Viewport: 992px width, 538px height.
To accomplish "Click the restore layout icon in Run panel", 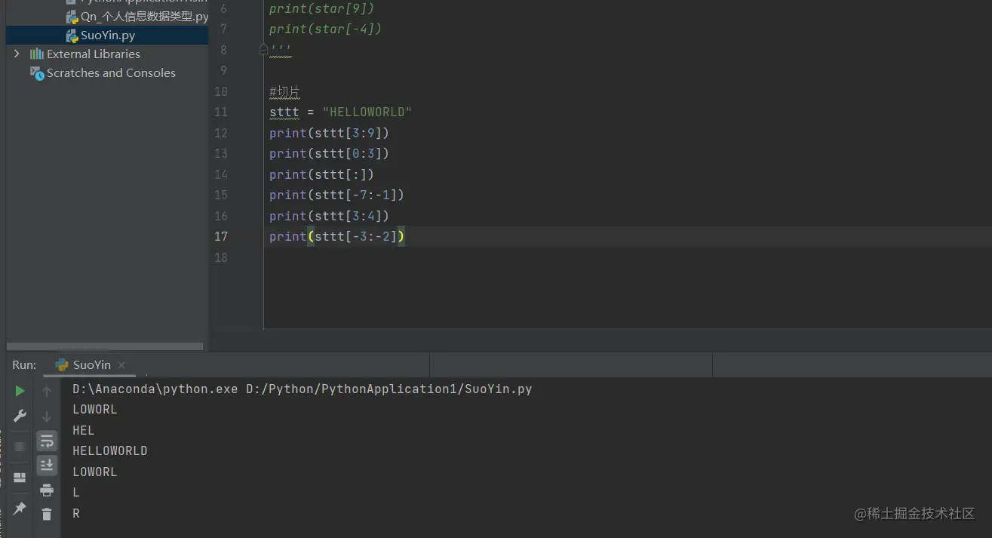I will click(20, 478).
